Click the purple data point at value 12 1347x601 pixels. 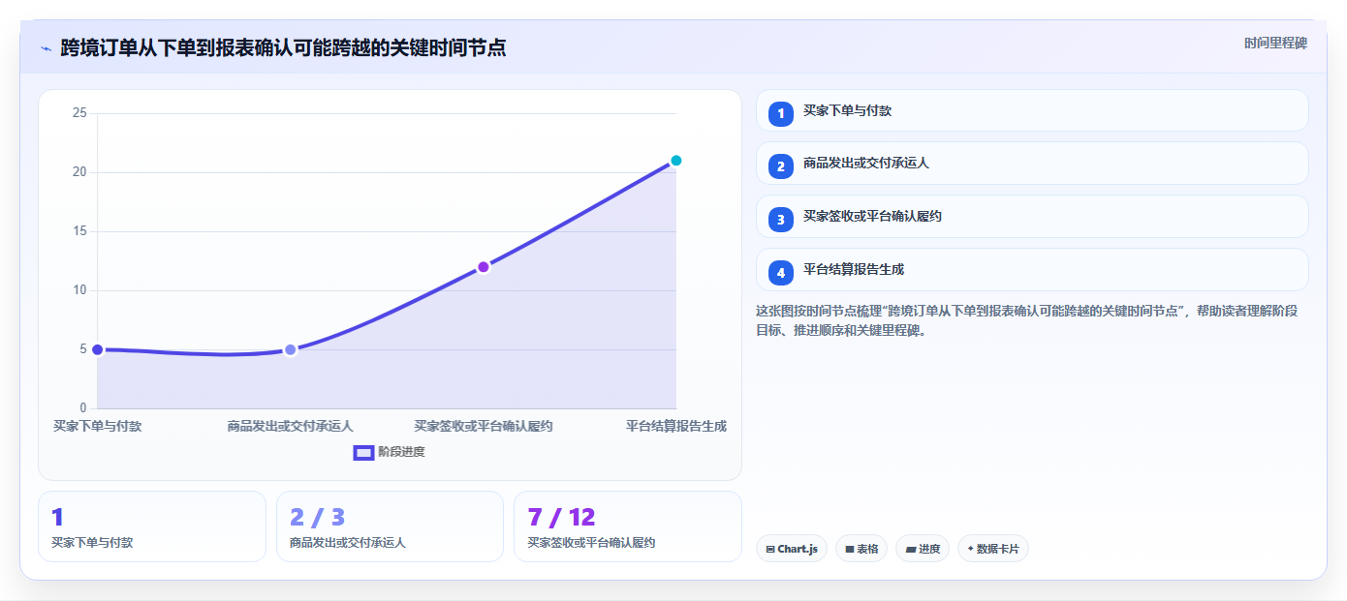[x=484, y=267]
